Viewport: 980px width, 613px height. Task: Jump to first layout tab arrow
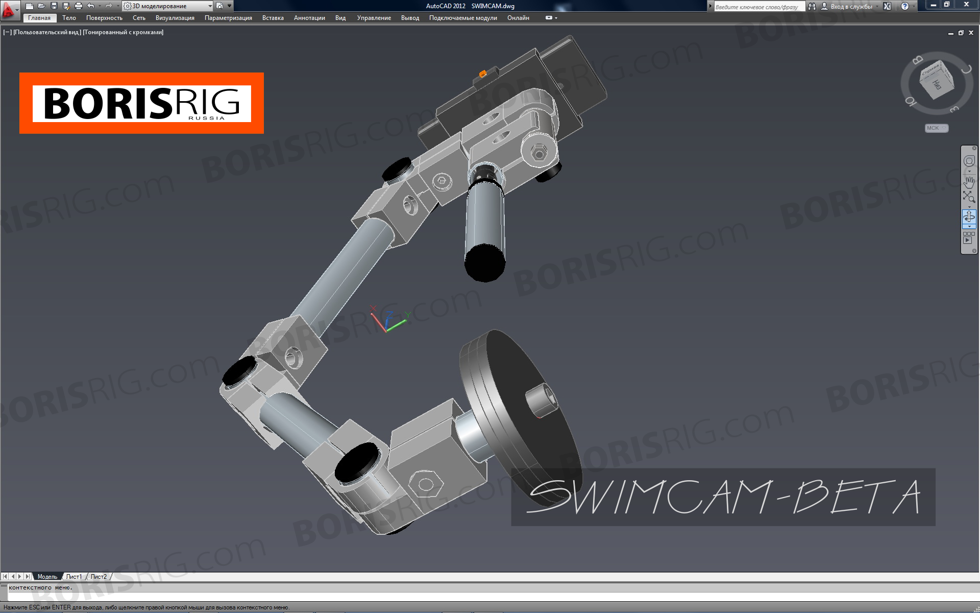(5, 576)
